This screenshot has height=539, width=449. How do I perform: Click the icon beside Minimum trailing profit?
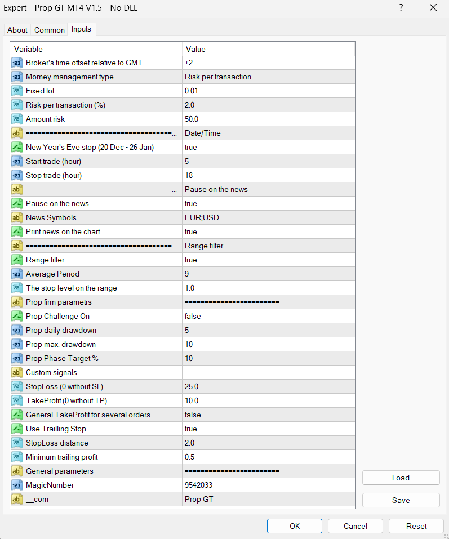pos(17,457)
